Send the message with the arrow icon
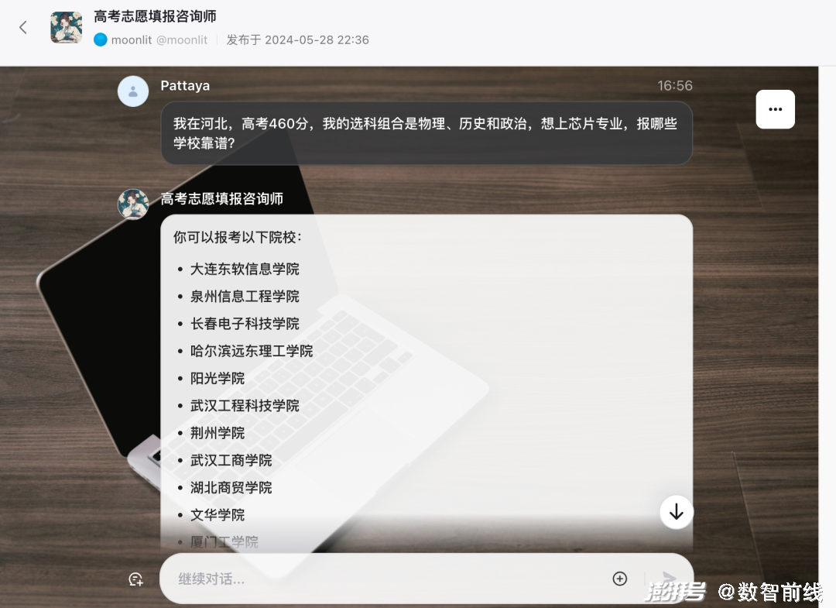 pyautogui.click(x=669, y=579)
